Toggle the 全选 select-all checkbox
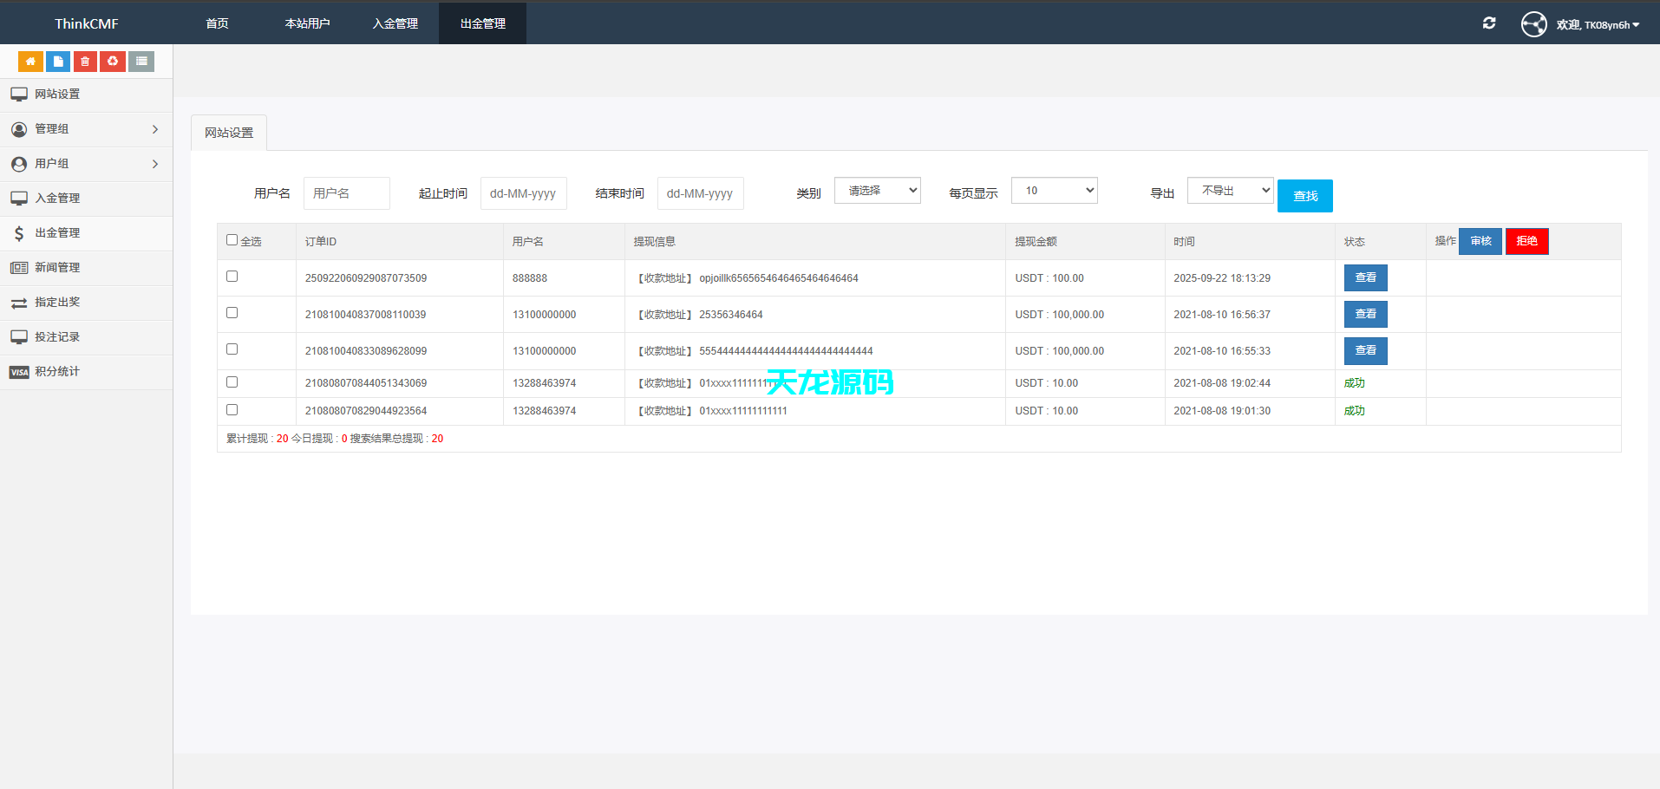This screenshot has height=789, width=1660. (x=232, y=240)
